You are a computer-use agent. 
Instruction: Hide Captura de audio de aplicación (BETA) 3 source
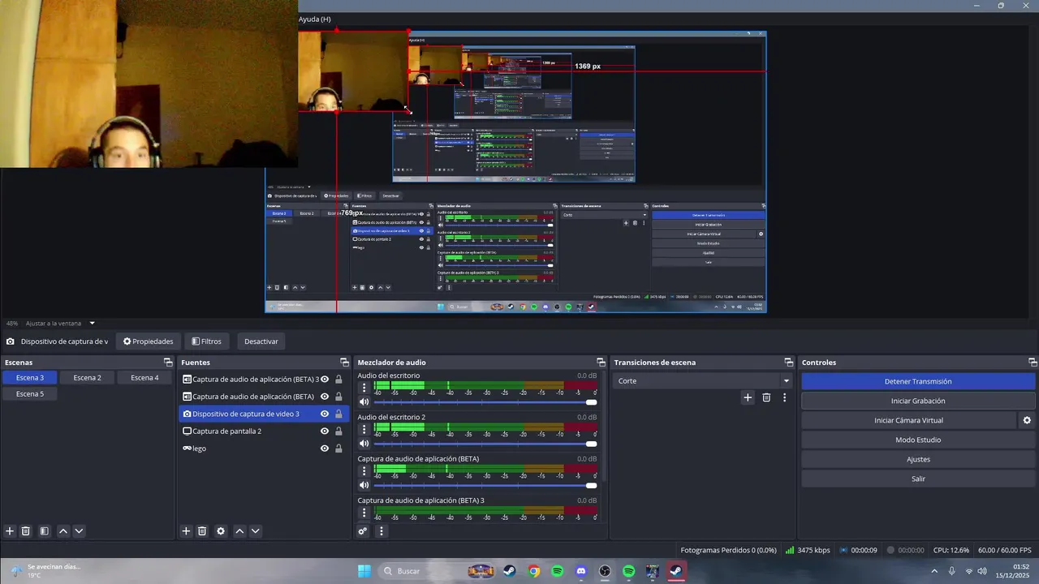click(325, 380)
